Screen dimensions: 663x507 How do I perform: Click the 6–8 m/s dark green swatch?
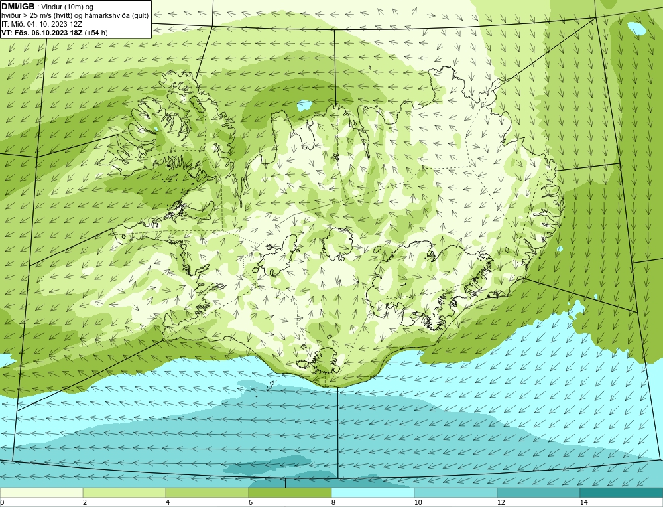pos(290,492)
